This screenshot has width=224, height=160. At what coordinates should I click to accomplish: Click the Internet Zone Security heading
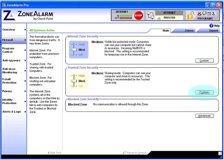point(83,36)
